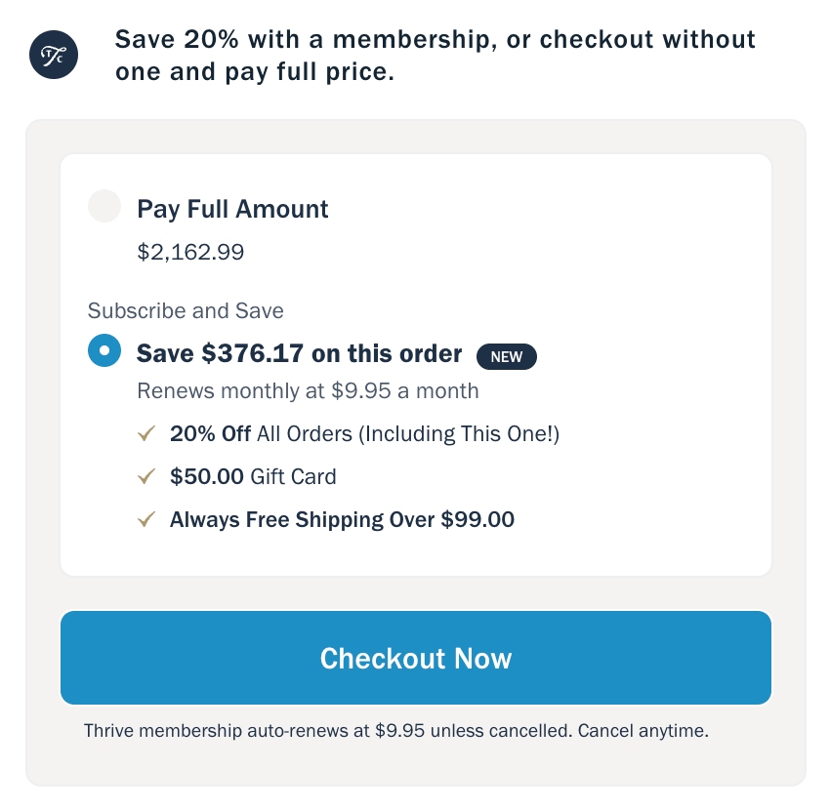This screenshot has height=810, width=830.
Task: Select the Save $376.17 subscription radio button
Action: click(104, 350)
